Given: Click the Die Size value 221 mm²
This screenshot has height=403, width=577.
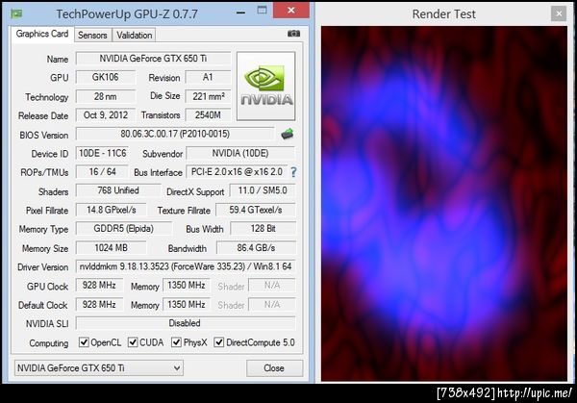Looking at the screenshot, I should pos(208,96).
